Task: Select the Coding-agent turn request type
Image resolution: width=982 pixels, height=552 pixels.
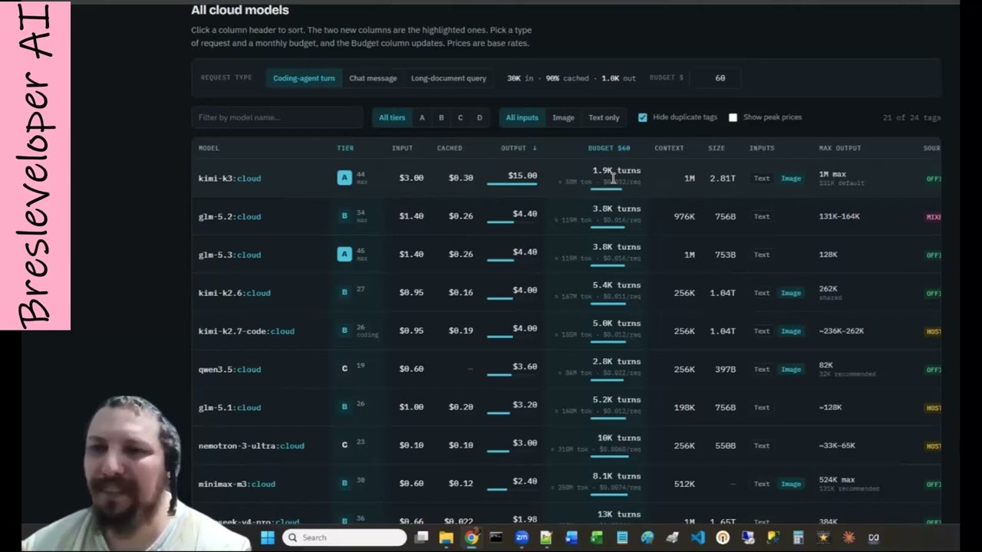Action: 304,78
